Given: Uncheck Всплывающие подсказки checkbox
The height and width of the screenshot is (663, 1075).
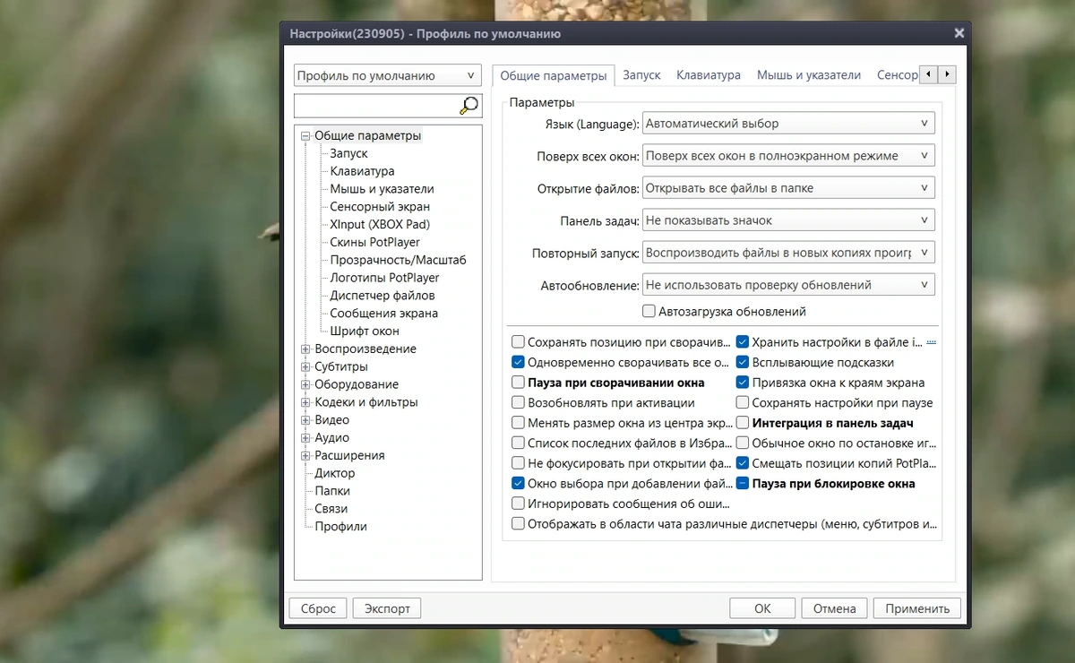Looking at the screenshot, I should pyautogui.click(x=743, y=363).
